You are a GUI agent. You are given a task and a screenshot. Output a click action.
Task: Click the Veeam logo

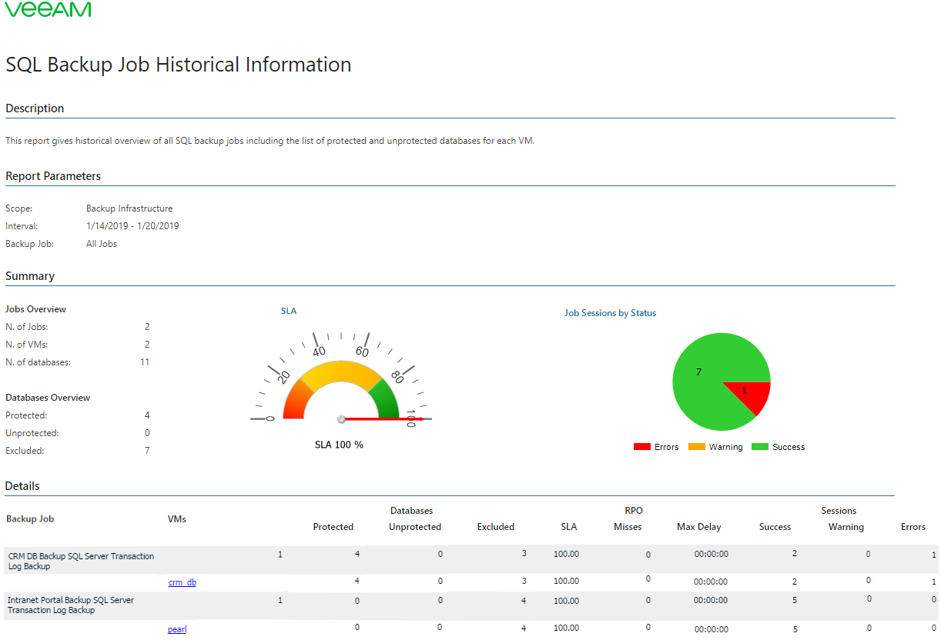48,9
